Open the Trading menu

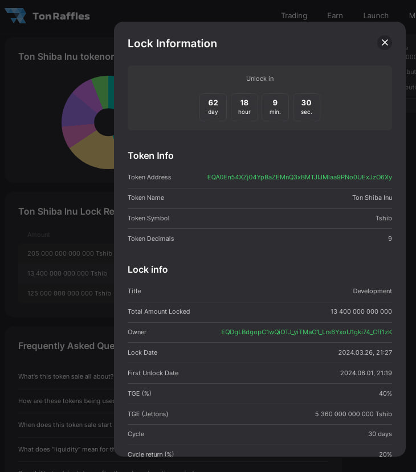(x=294, y=15)
